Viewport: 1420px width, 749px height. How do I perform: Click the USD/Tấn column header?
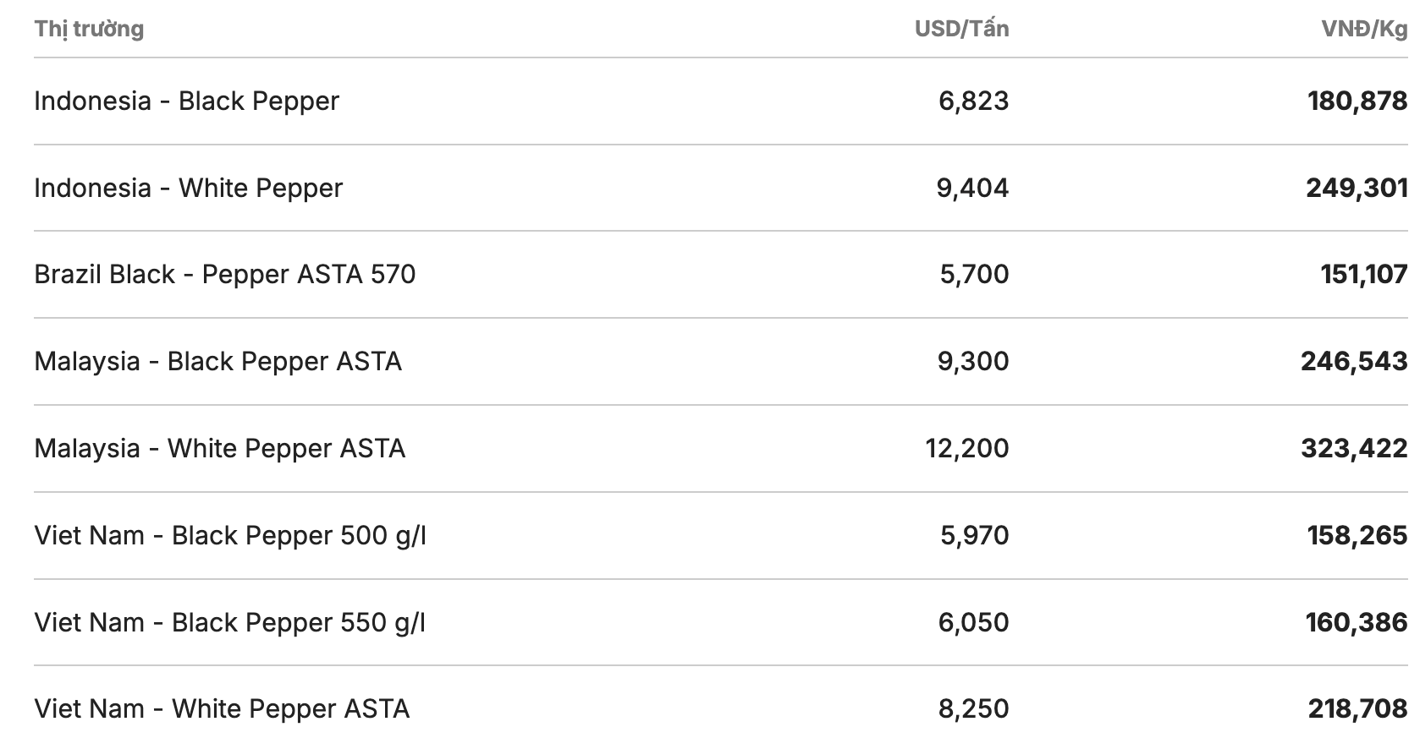pos(961,29)
